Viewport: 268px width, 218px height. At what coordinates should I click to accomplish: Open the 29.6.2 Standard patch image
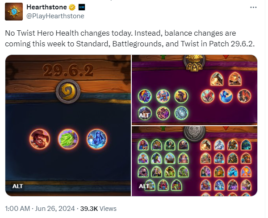click(x=68, y=125)
